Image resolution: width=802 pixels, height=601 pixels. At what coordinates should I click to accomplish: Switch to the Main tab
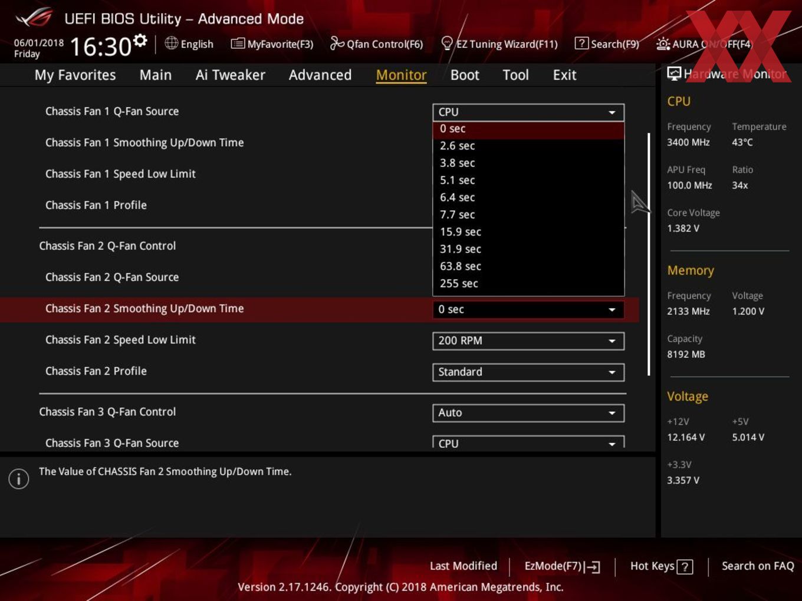tap(156, 75)
